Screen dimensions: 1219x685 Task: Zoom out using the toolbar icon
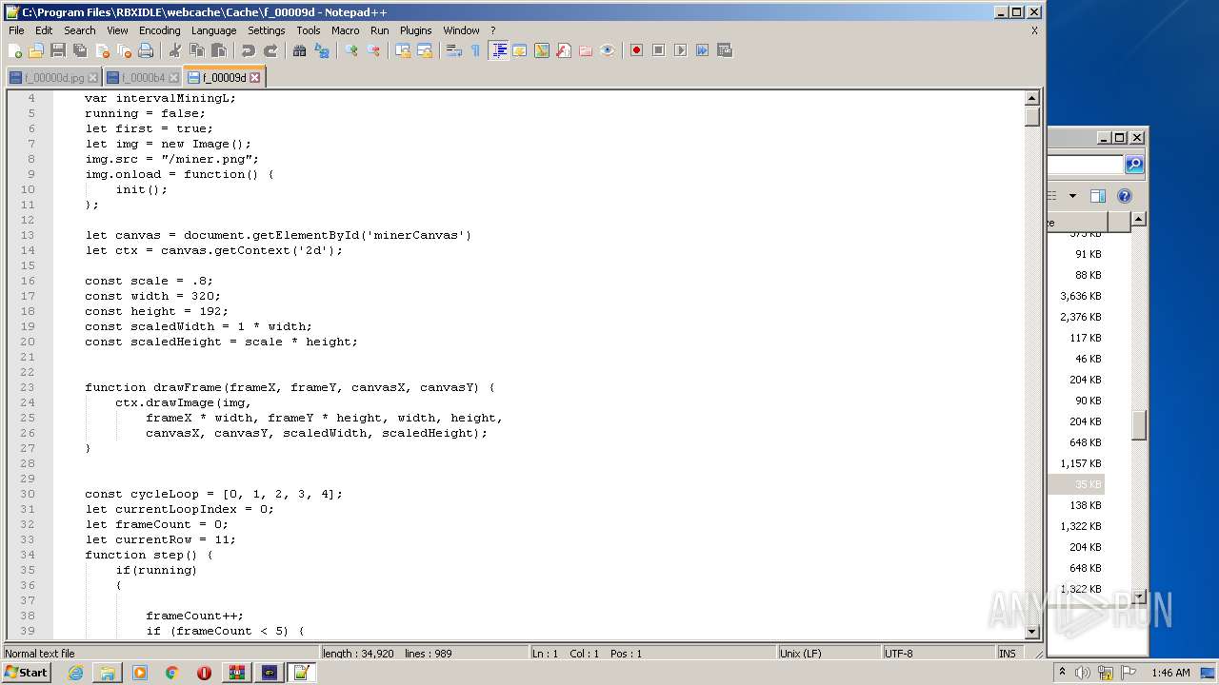[373, 50]
